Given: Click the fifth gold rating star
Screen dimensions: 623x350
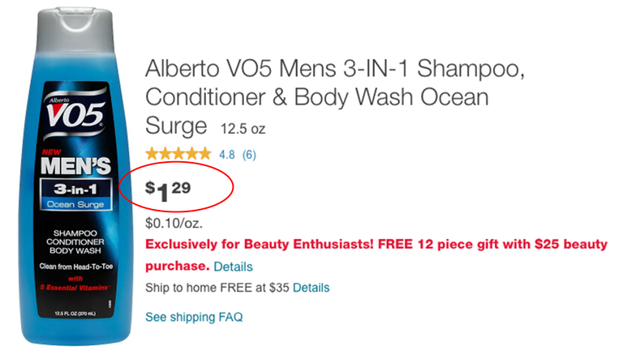Looking at the screenshot, I should coord(204,154).
